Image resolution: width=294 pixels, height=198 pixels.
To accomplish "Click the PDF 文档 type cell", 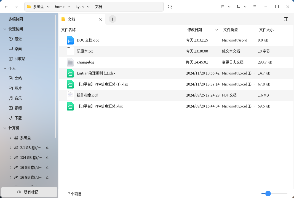I will pyautogui.click(x=229, y=95).
